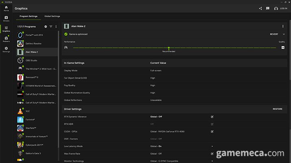This screenshot has width=291, height=163.
Task: Select the Program Settings tab
Action: [28, 16]
